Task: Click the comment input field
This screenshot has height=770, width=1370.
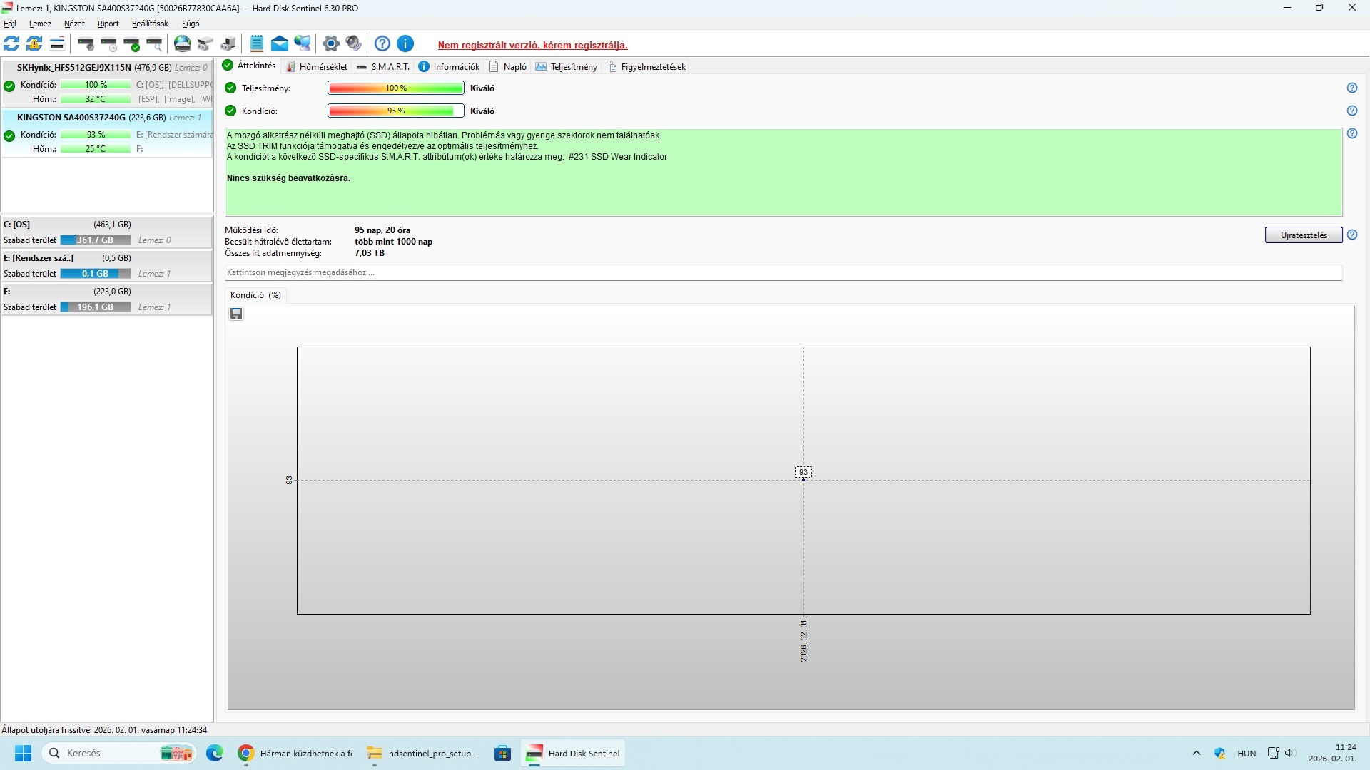Action: click(783, 272)
